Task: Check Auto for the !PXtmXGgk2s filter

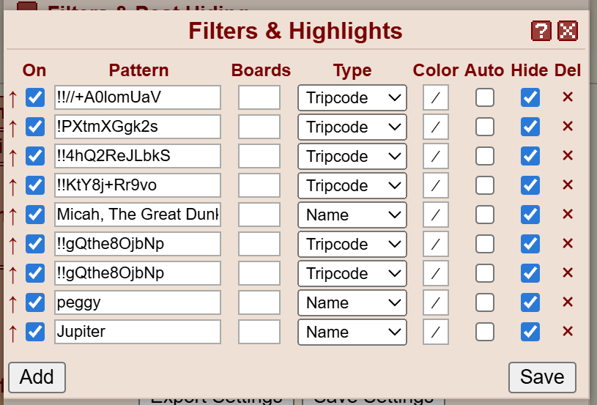Action: (485, 127)
